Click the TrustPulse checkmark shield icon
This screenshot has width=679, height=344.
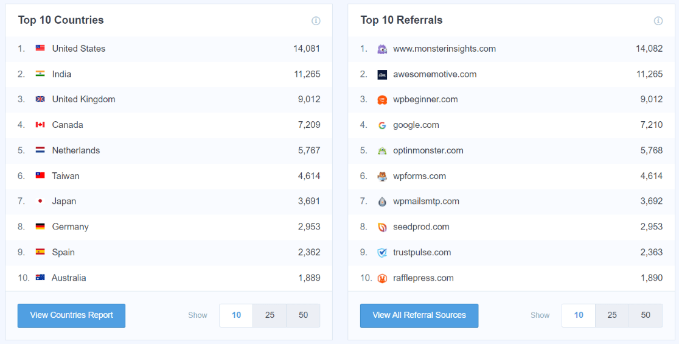click(x=382, y=253)
